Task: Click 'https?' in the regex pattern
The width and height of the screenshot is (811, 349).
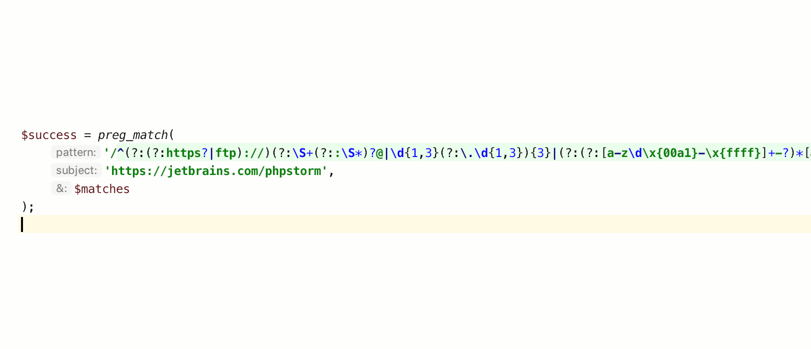Action: 187,153
